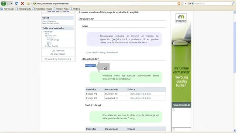Screen dimensions: 236x133
Task: Click the vertical scrollbar thumb
Action: pos(235,47)
